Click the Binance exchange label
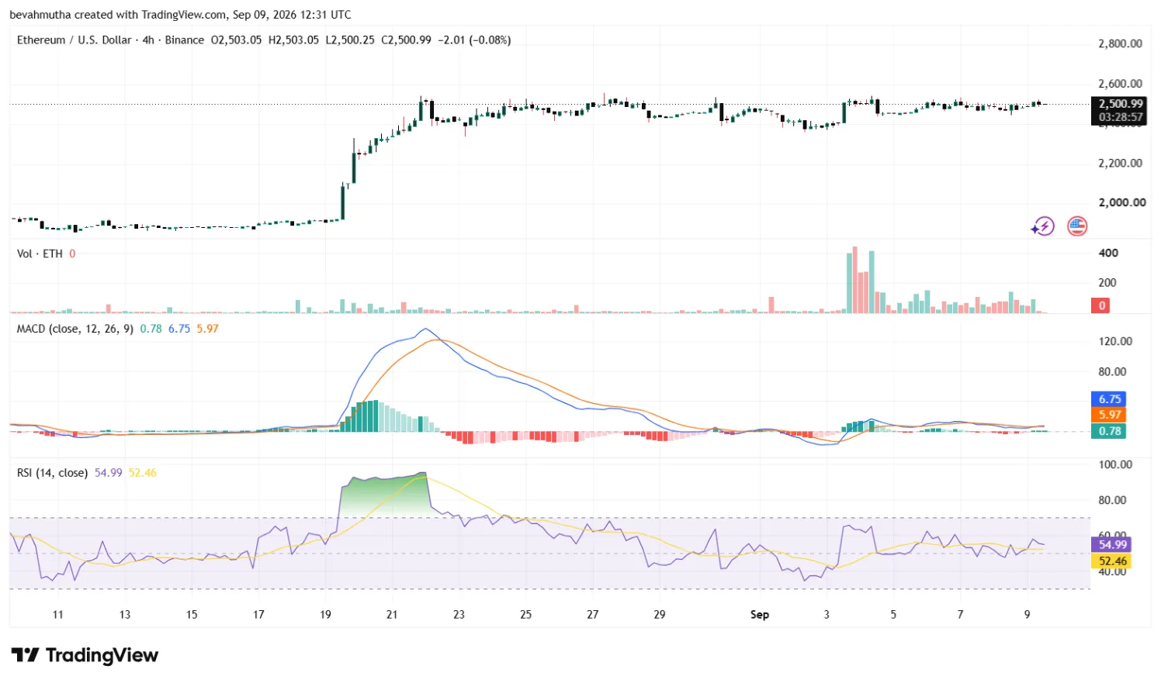 pos(185,40)
